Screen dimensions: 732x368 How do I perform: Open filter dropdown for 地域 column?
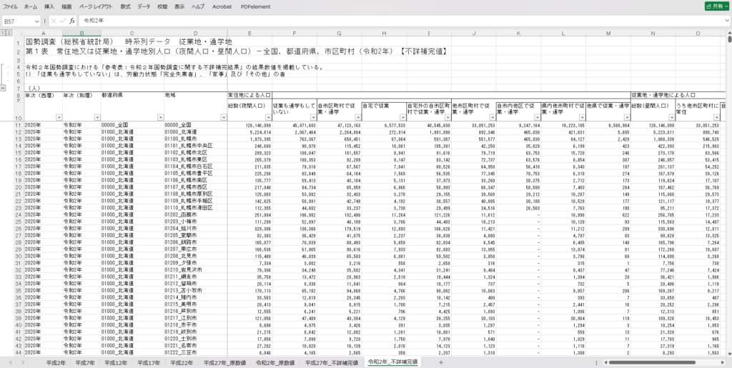click(223, 117)
